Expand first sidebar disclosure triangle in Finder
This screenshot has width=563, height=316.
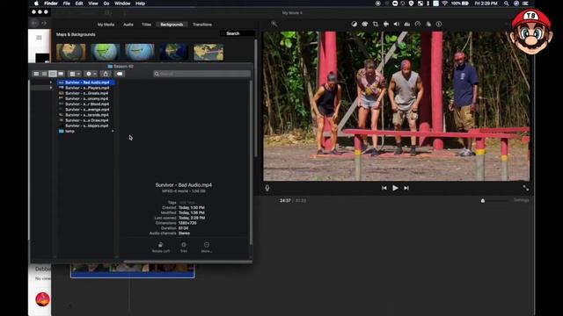51,83
